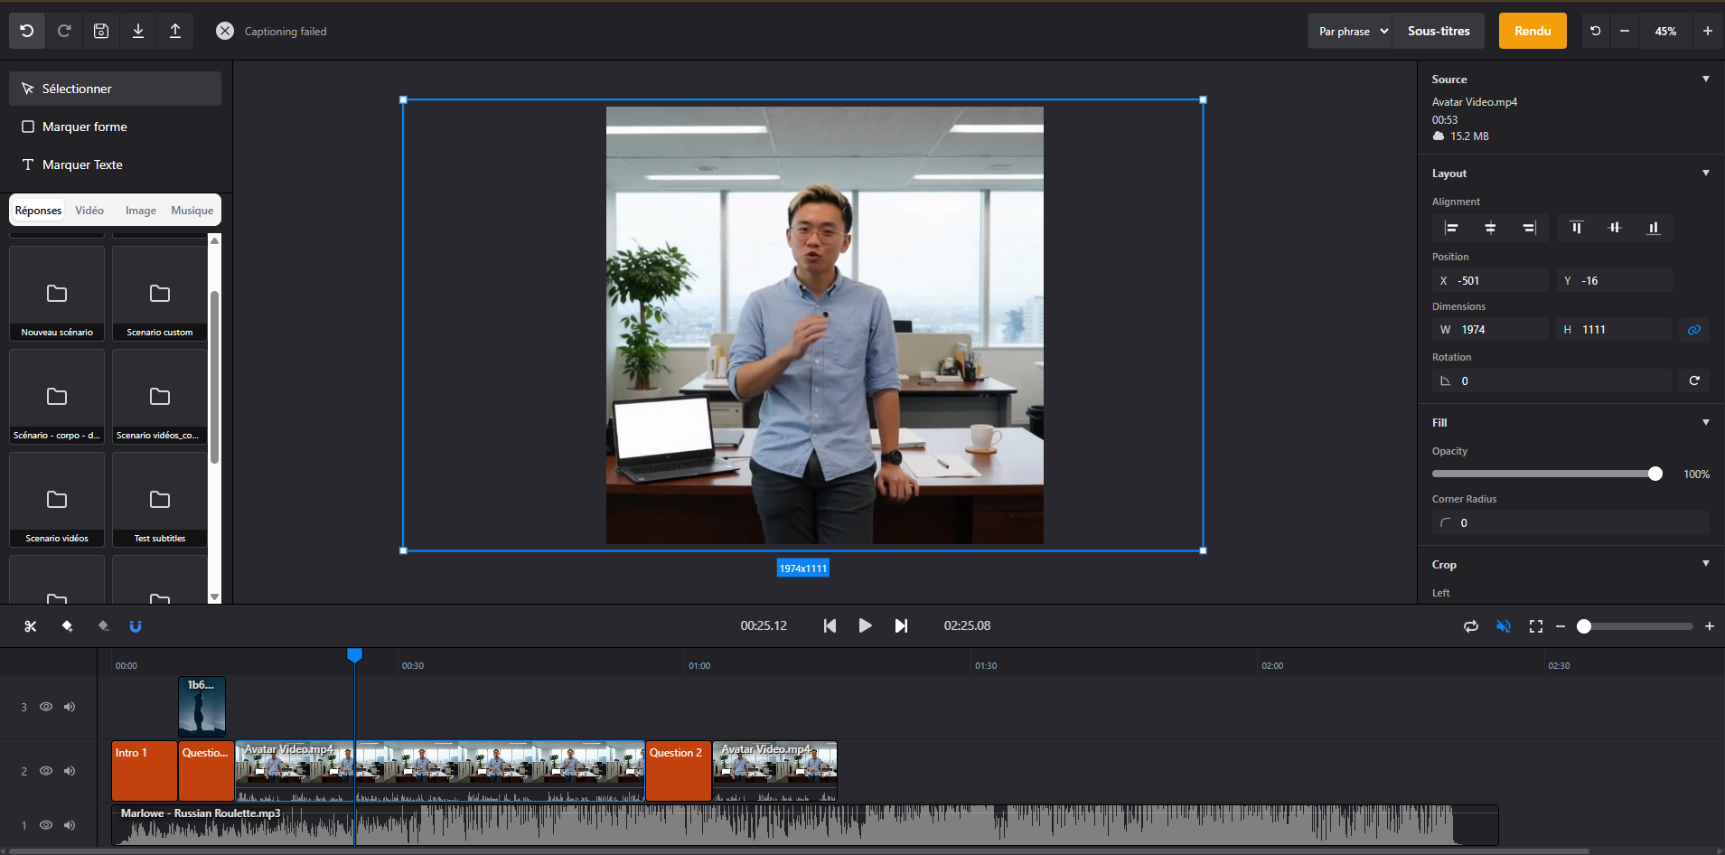The height and width of the screenshot is (855, 1725).
Task: Click the download arrow icon
Action: pyautogui.click(x=138, y=31)
